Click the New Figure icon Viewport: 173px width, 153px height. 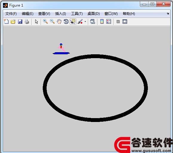(x=6, y=21)
